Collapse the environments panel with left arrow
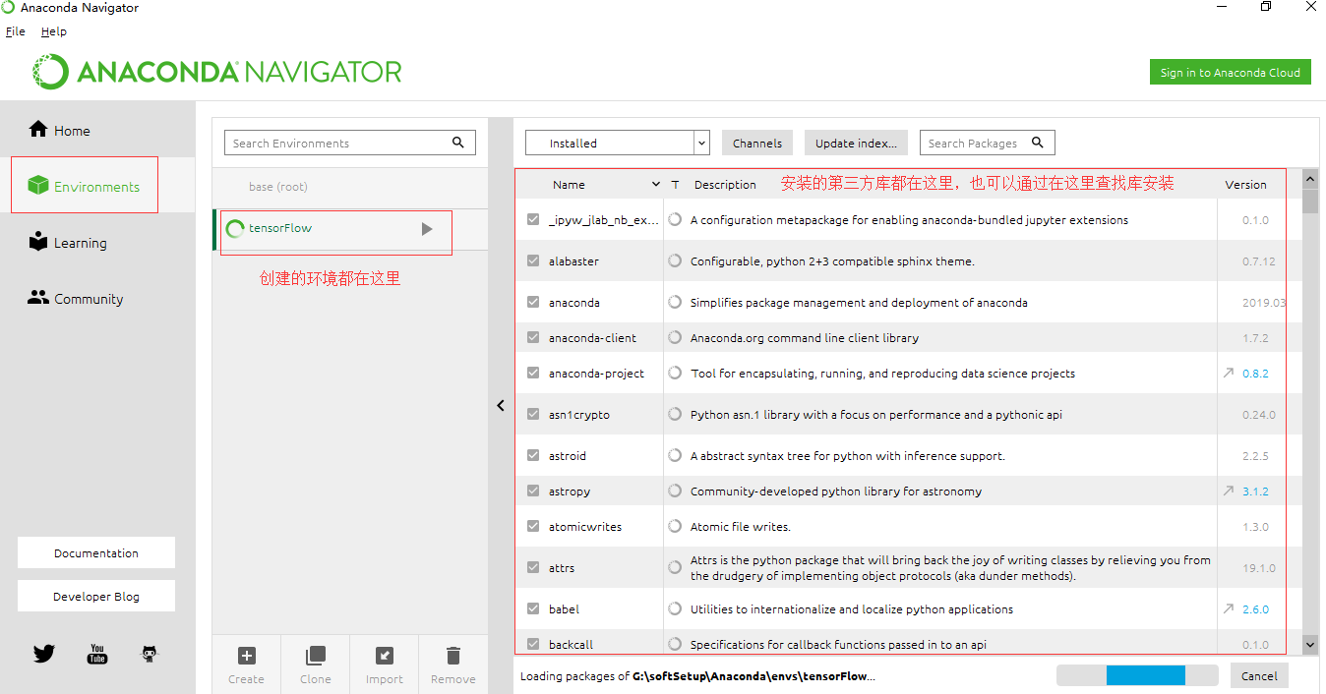Viewport: 1326px width, 694px height. 501,405
